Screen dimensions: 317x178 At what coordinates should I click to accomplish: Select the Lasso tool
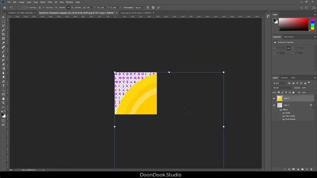[3, 26]
